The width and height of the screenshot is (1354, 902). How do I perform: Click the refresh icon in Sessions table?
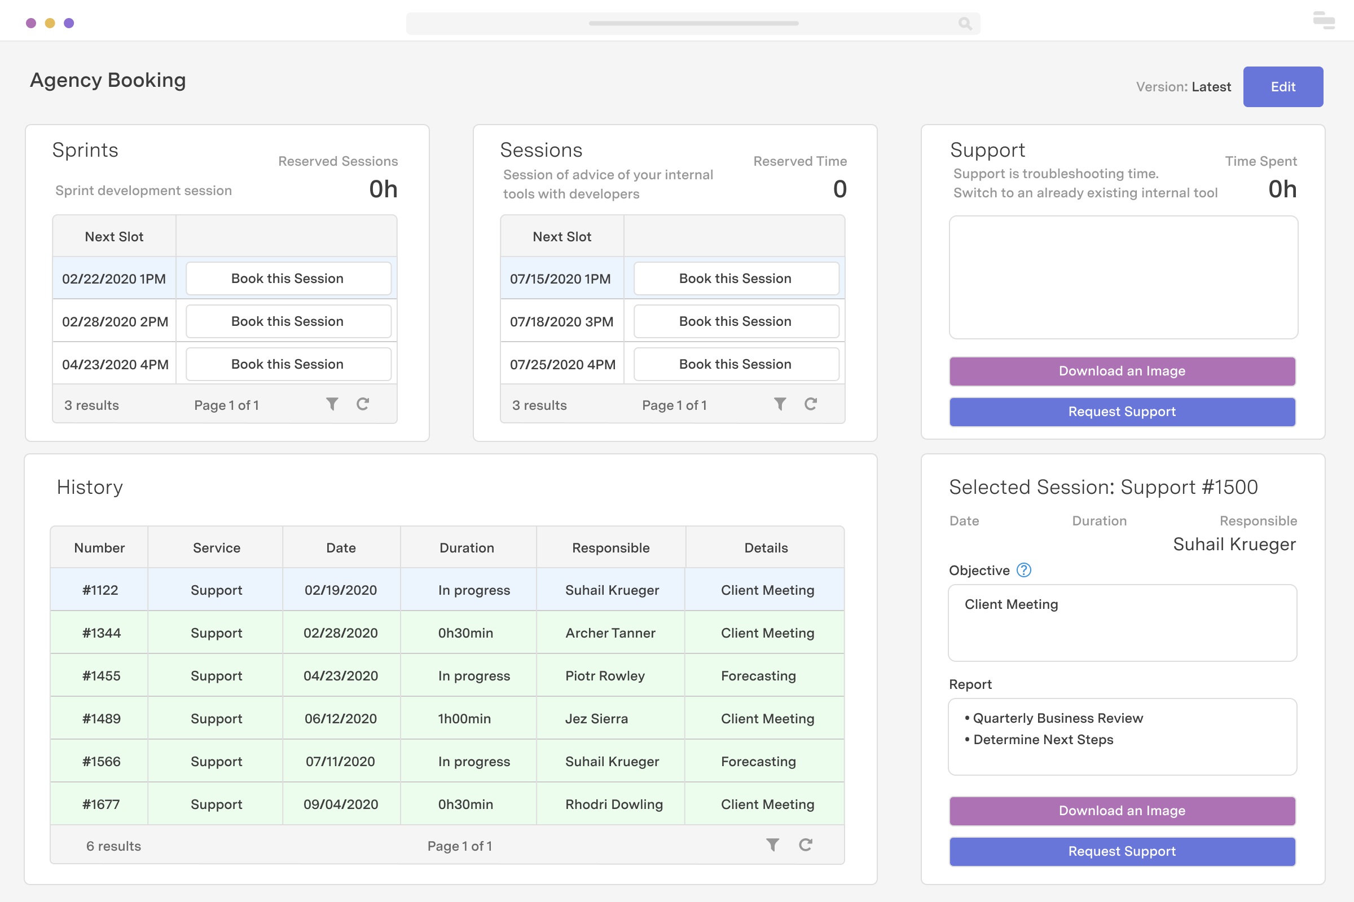tap(812, 405)
